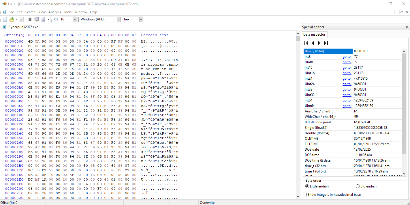Click go to link for Int64
Screen dimensions: 410x205
pyautogui.click(x=347, y=100)
